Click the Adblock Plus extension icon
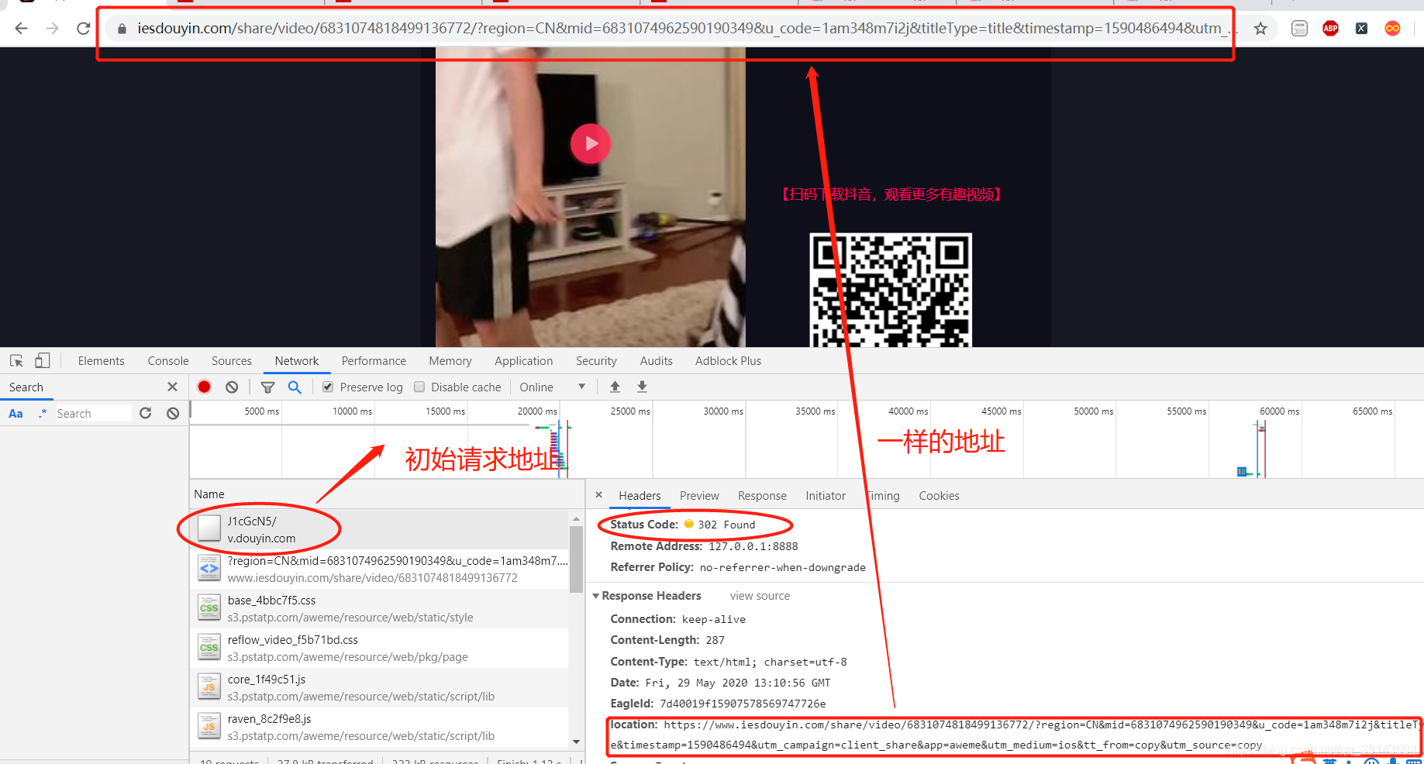Image resolution: width=1424 pixels, height=764 pixels. [1330, 28]
